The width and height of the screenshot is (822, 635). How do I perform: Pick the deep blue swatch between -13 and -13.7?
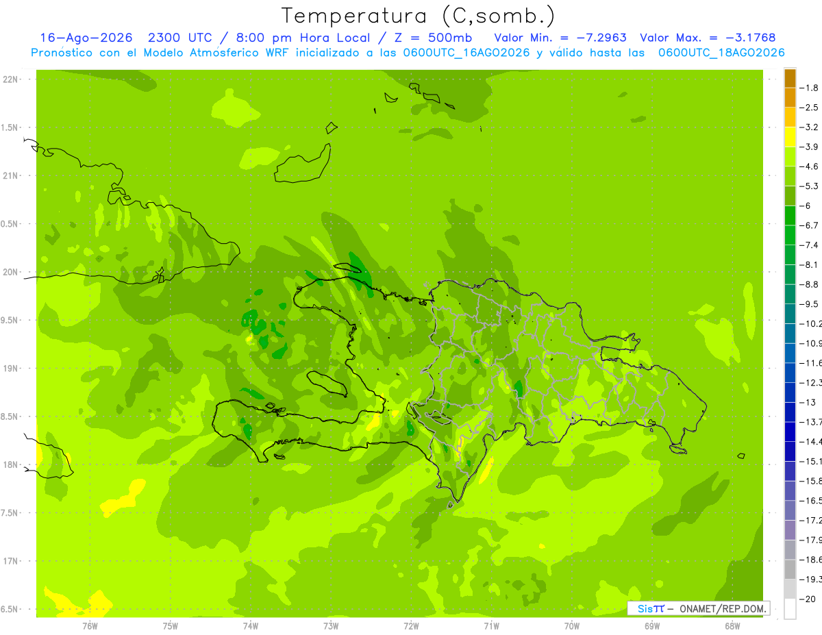(790, 412)
